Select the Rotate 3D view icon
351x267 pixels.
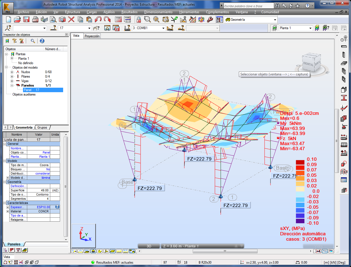[x=201, y=20]
